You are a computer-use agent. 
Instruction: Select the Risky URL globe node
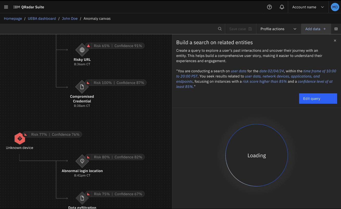coord(82,50)
